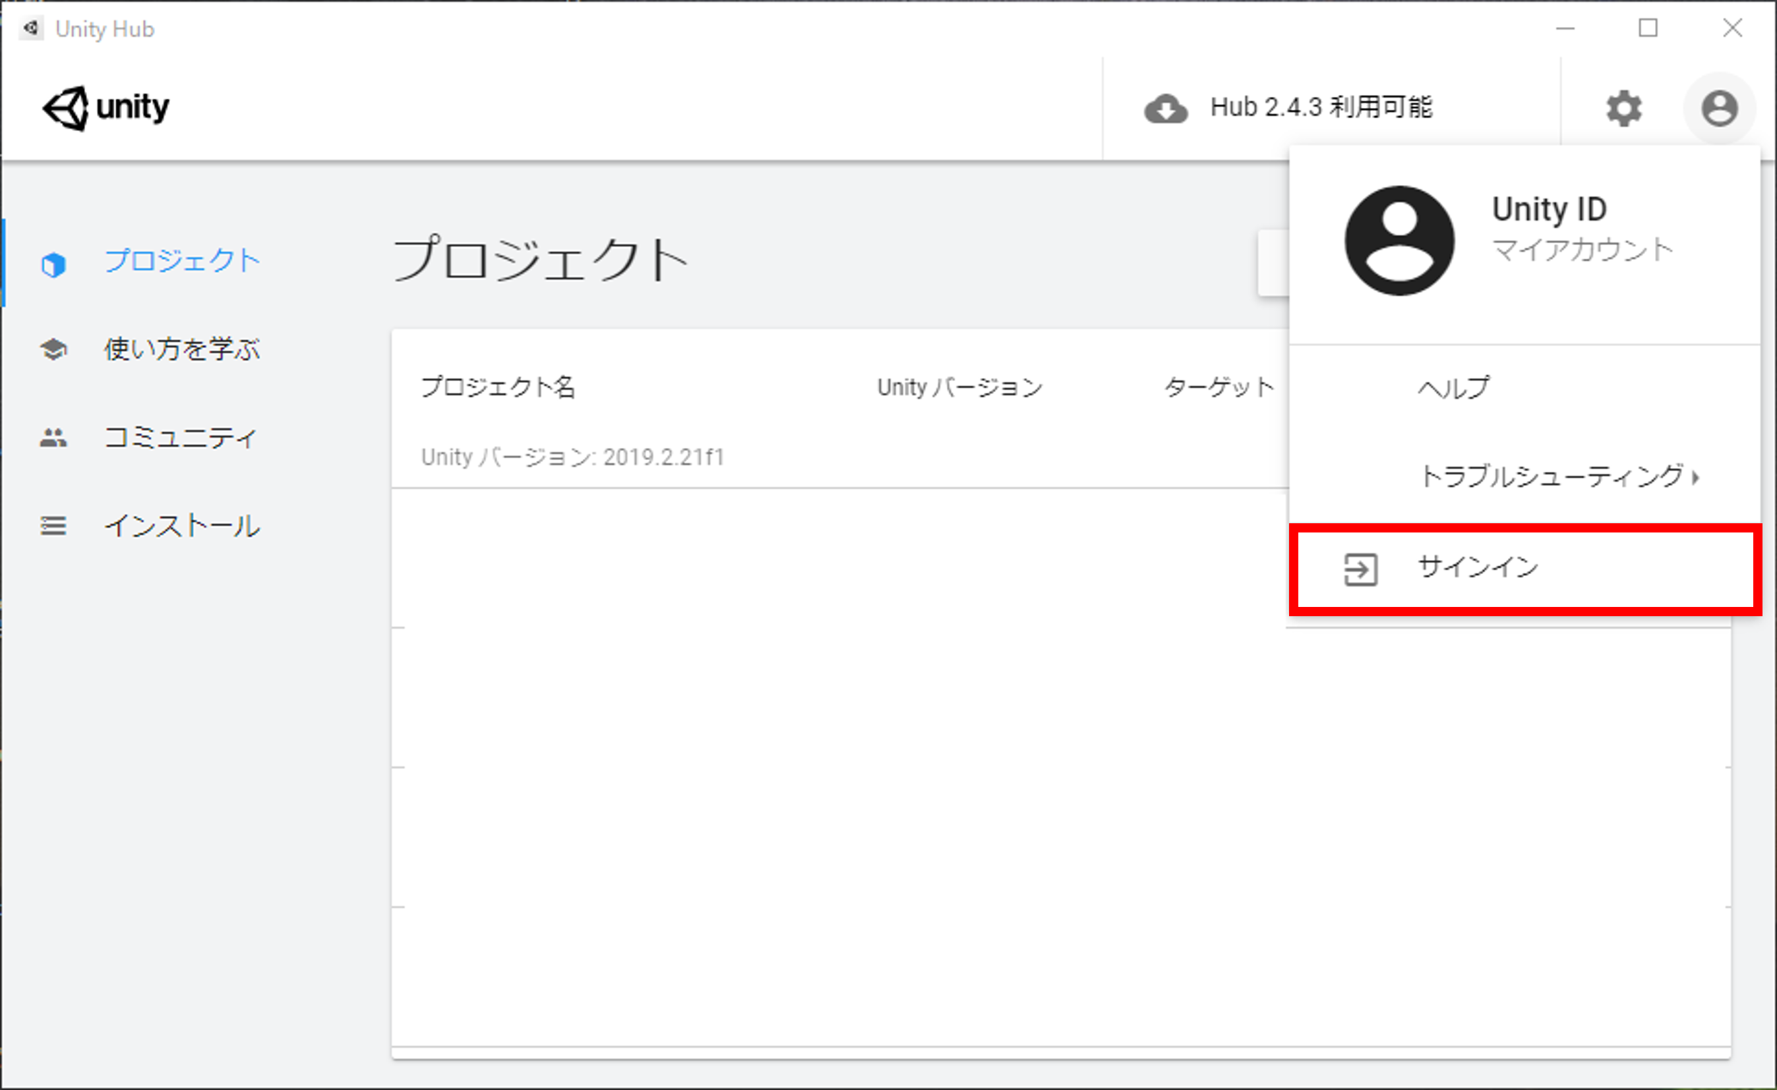Sort by the プロジェクト名 column header
1777x1090 pixels.
[x=498, y=387]
